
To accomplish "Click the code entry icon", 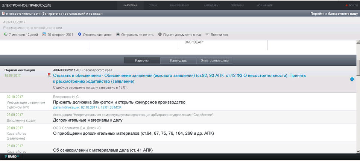I will (x=207, y=35).
